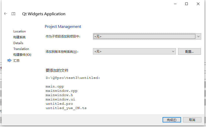Select the 构建套件(Kit) wizard step
This screenshot has width=206, height=127.
22,55
